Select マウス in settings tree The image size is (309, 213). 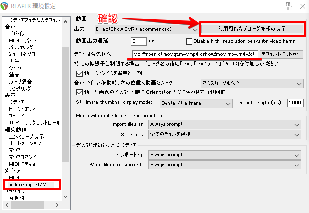15,150
